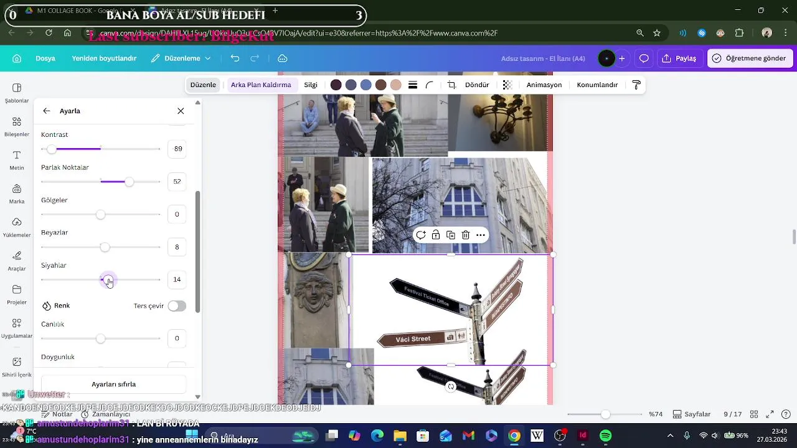This screenshot has height=448, width=797.
Task: Click Öğretmene gönder button
Action: [750, 58]
